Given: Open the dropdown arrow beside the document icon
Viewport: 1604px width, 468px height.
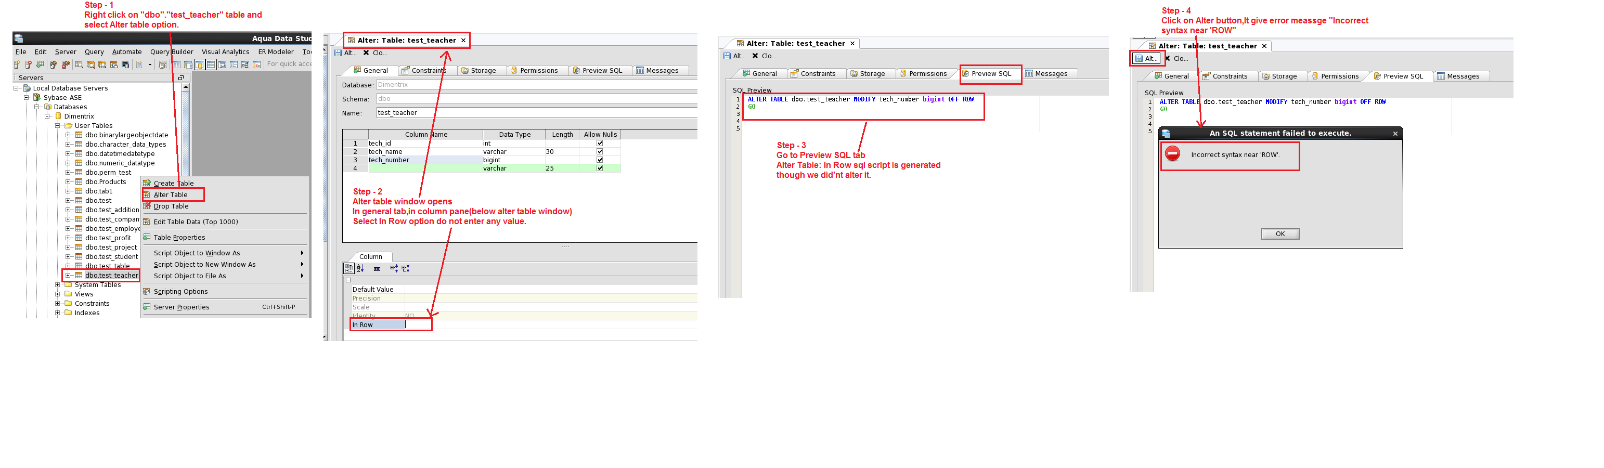Looking at the screenshot, I should point(150,64).
